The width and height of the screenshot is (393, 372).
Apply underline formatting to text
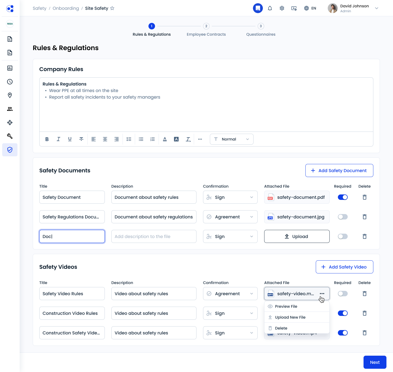point(70,139)
